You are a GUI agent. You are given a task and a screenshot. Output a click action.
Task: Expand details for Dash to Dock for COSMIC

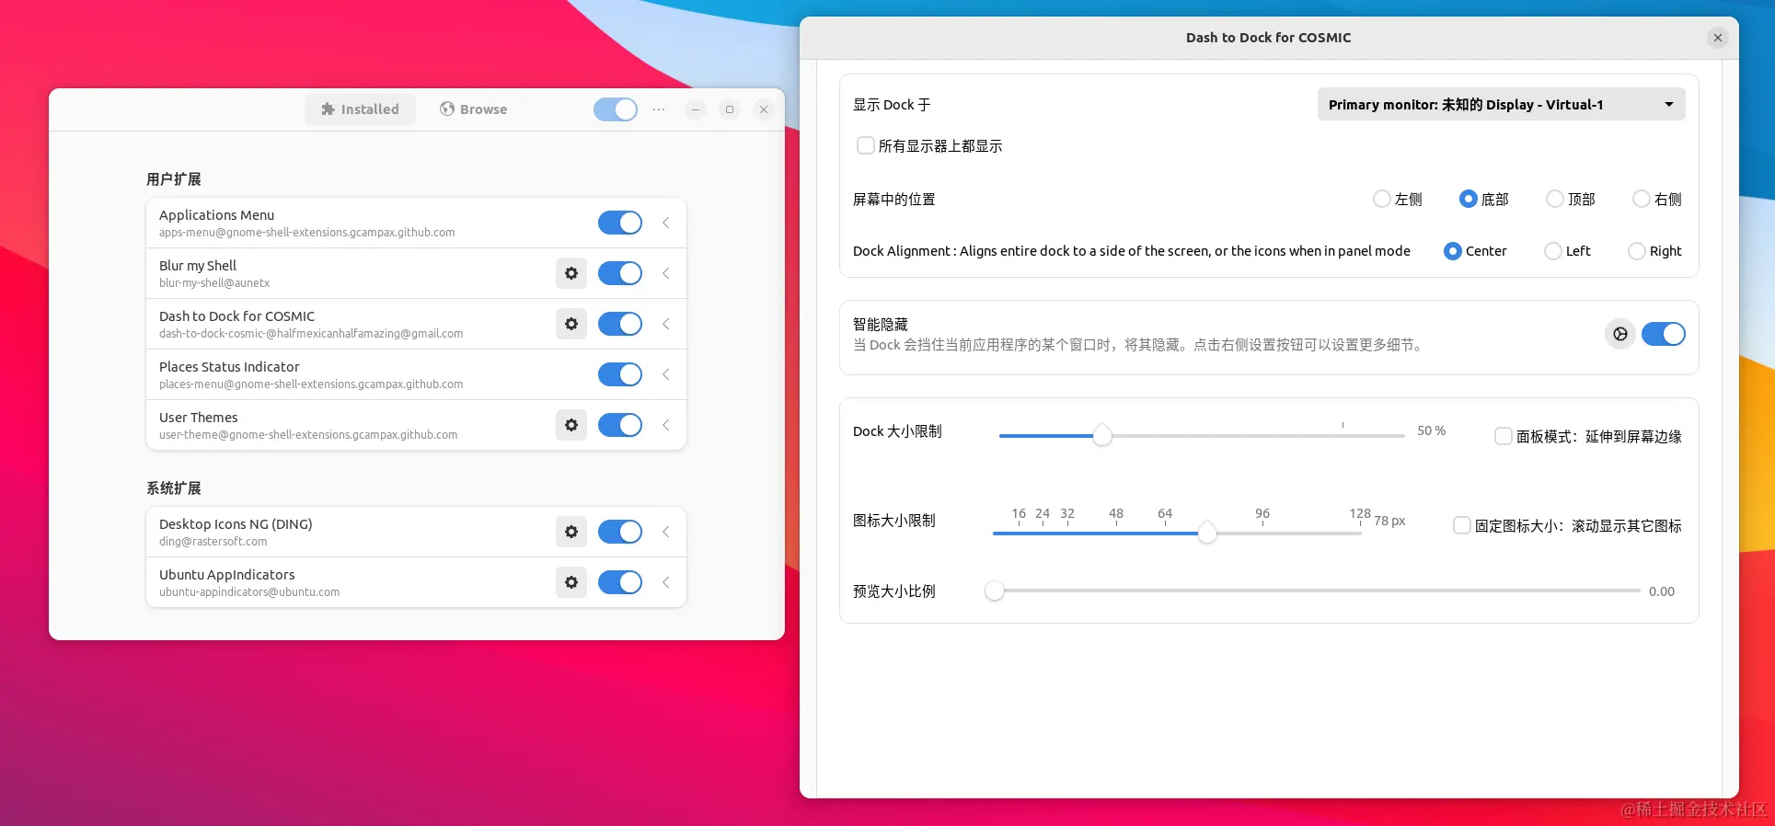tap(666, 324)
